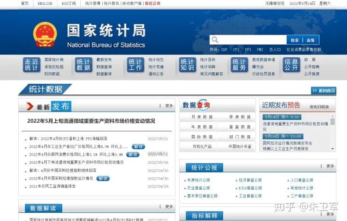The height and width of the screenshot is (221, 347).
Task: Open 三产普查公报 link
Action: (302, 196)
